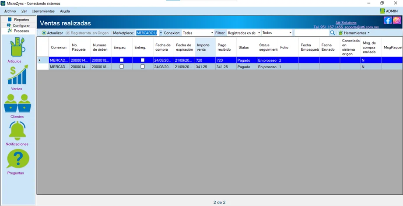The image size is (403, 206).
Task: Click the Facebook icon in header
Action: point(388,20)
